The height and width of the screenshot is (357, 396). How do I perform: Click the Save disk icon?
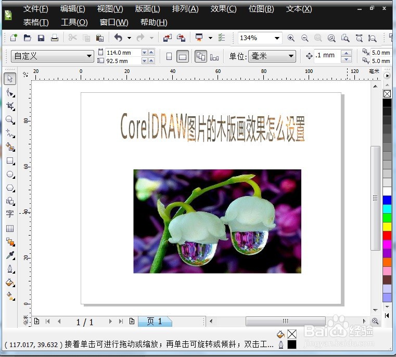[x=41, y=38]
